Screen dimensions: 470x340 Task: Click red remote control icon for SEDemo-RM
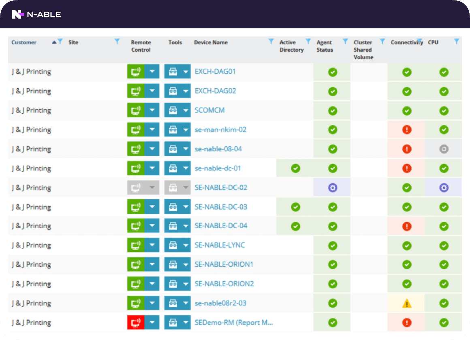pyautogui.click(x=136, y=323)
